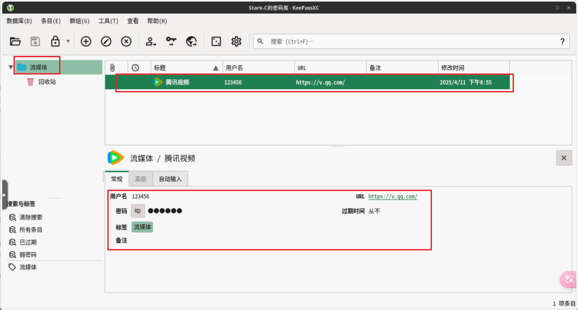Image resolution: width=578 pixels, height=310 pixels.
Task: Open the 数据库(D) menu
Action: [x=19, y=21]
